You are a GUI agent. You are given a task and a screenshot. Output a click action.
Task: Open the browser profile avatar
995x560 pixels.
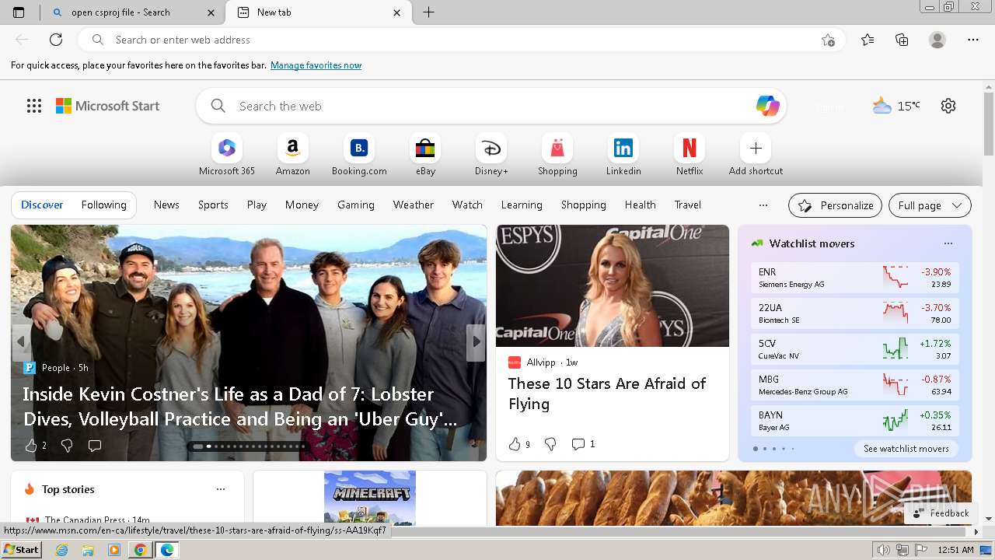(937, 40)
